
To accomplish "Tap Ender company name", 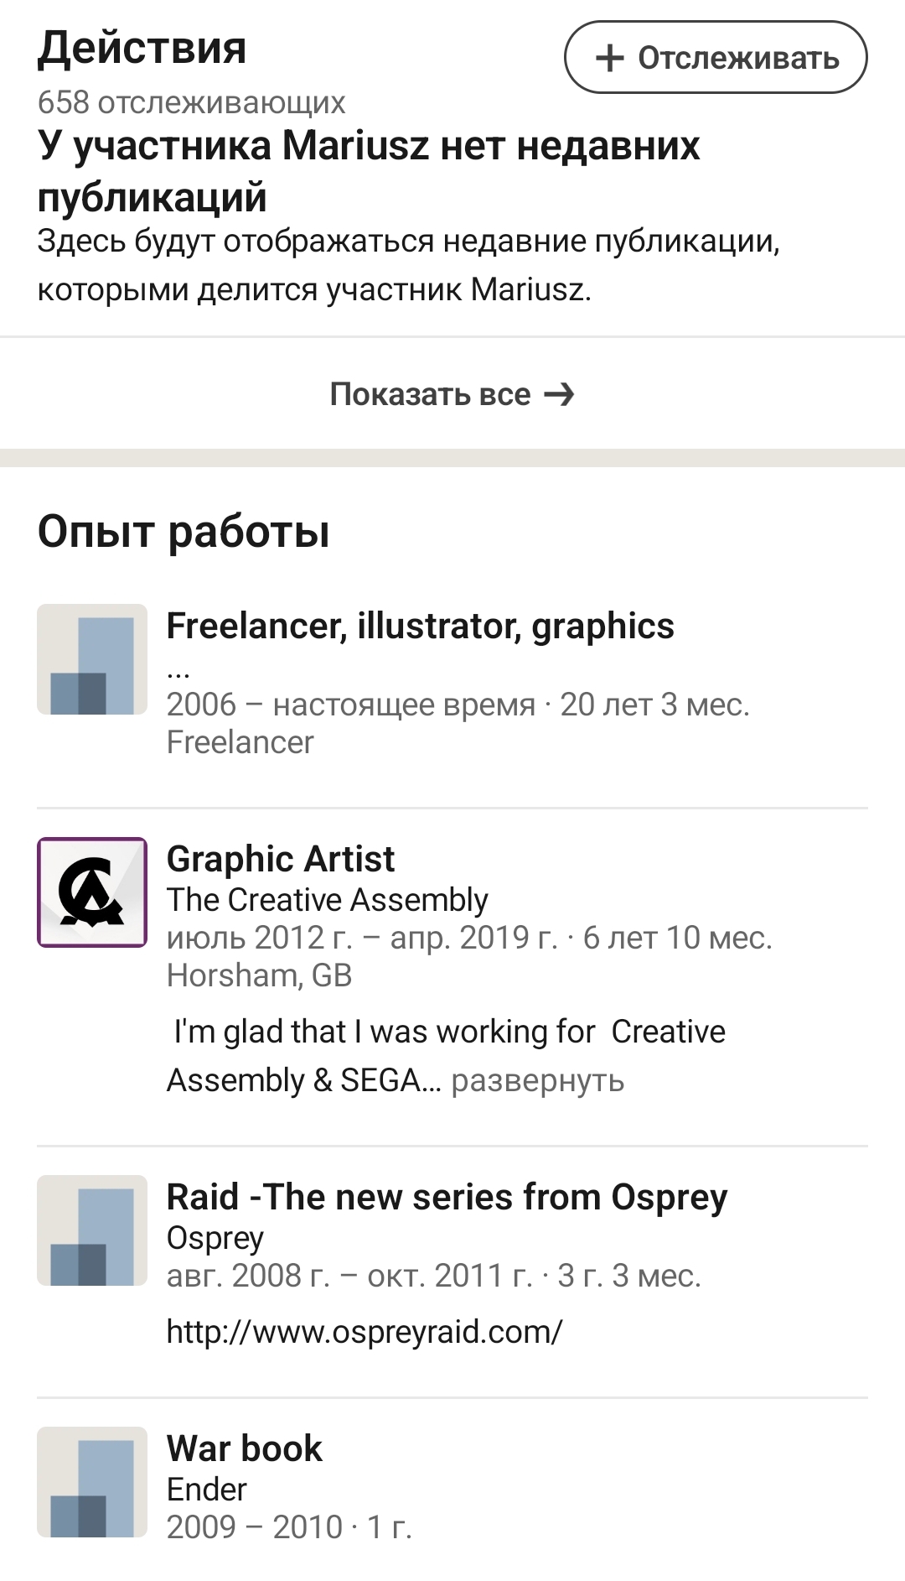I will click(x=206, y=1489).
